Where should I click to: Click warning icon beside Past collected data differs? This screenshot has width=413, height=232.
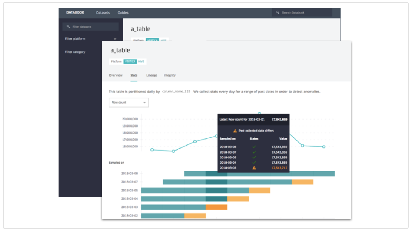[x=235, y=131]
